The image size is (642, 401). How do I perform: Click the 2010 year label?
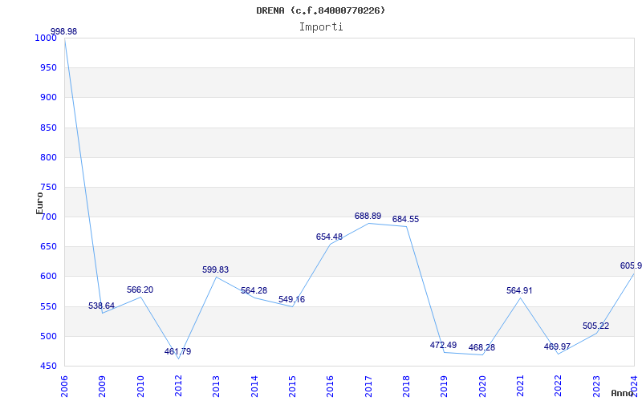140,387
